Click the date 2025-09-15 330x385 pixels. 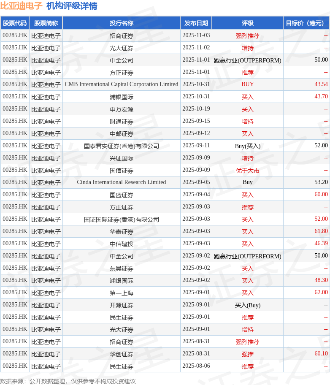[x=196, y=121]
